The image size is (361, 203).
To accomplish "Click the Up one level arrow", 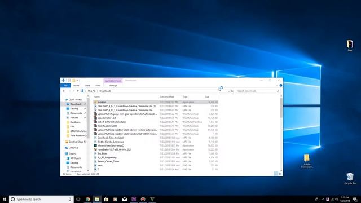I will 78,91.
